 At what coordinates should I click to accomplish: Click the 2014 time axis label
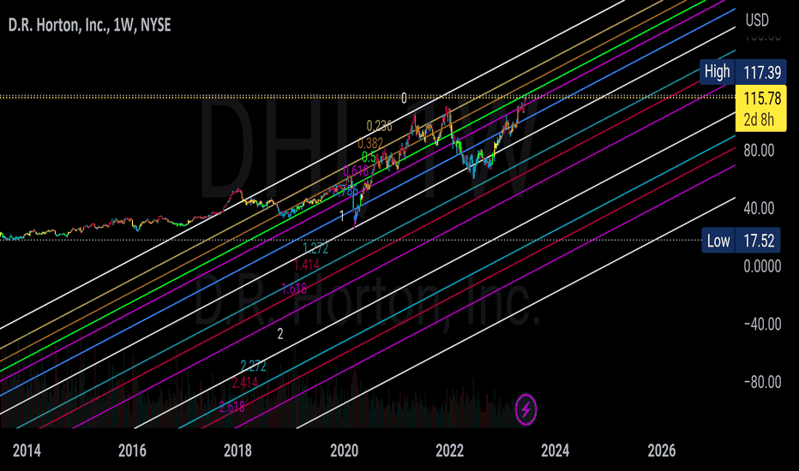pyautogui.click(x=27, y=450)
